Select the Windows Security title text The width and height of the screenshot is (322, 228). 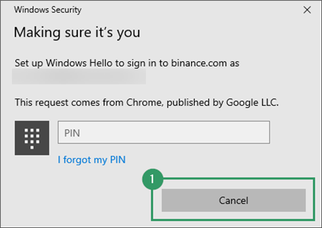pyautogui.click(x=48, y=10)
